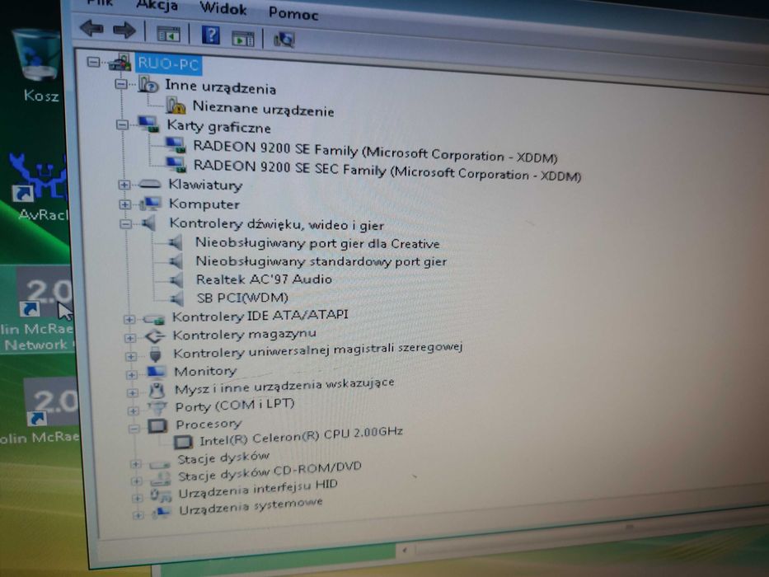The image size is (769, 577).
Task: Select the Klawiatury label
Action: click(205, 185)
